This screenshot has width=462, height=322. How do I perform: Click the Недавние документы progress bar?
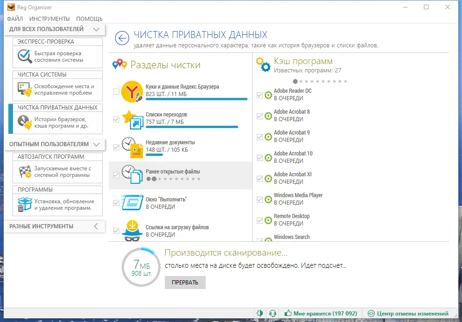tap(155, 155)
